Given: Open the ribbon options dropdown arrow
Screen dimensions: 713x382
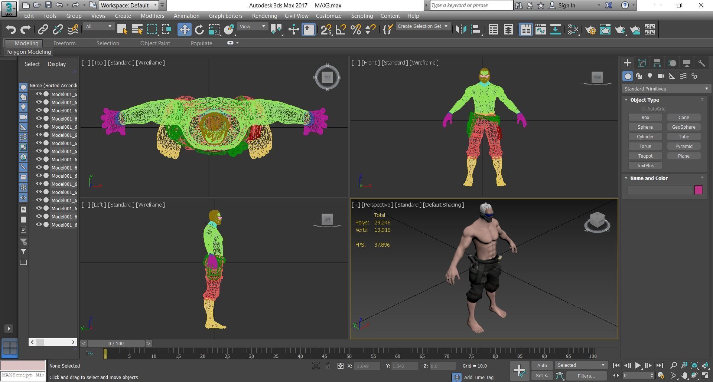Looking at the screenshot, I should pos(237,43).
